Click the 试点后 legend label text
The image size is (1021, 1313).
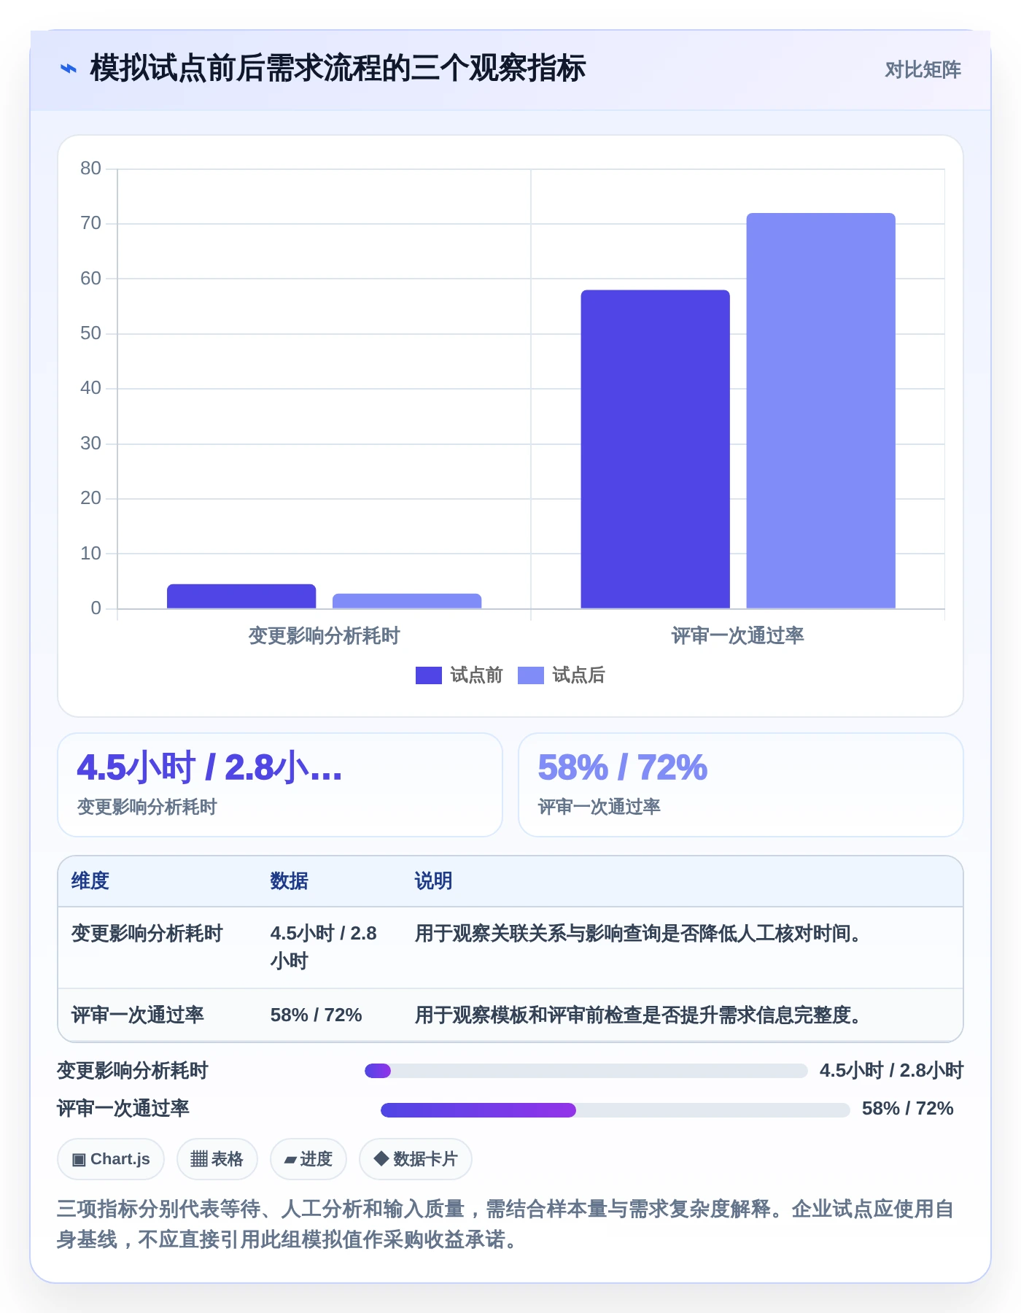[578, 675]
